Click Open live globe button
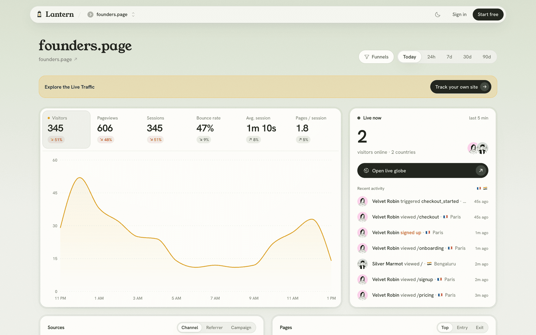 click(x=423, y=171)
